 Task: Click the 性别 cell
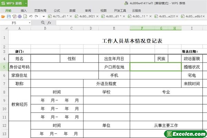point(71,59)
